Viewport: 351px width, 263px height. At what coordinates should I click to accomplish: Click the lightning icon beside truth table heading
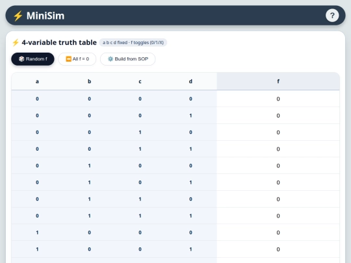click(x=16, y=42)
